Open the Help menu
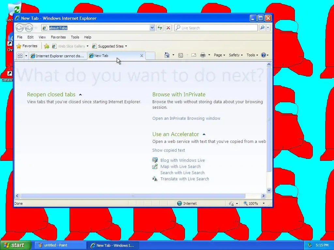 click(87, 37)
